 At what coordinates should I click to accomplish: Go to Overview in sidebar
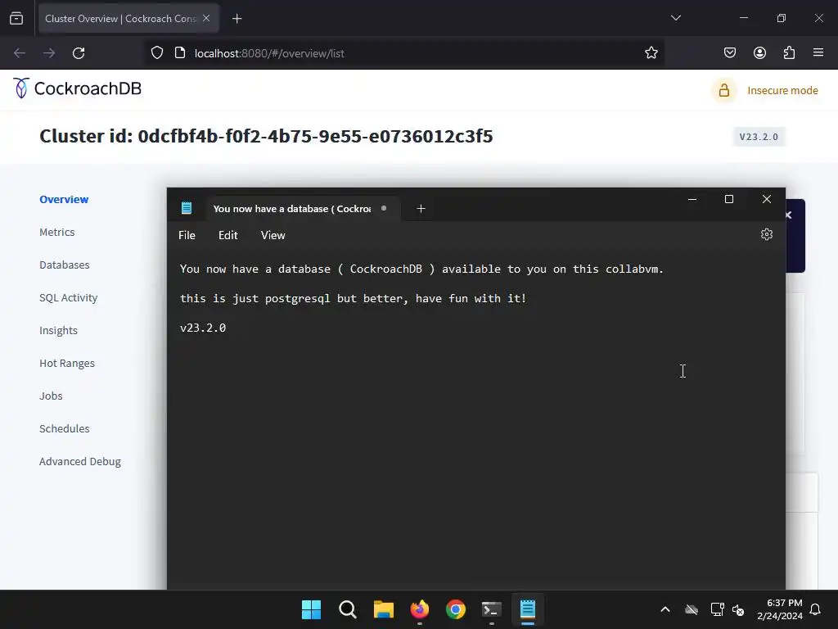(x=64, y=200)
